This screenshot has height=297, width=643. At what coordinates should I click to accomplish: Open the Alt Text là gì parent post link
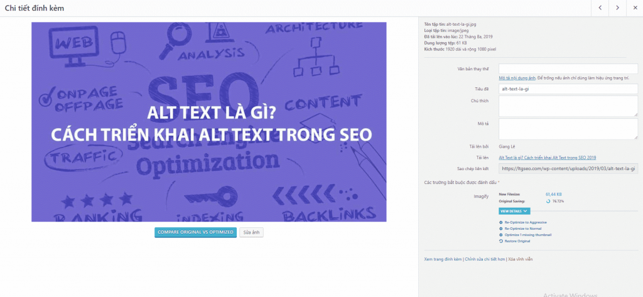coord(547,158)
